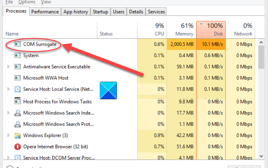This screenshot has height=168, width=268.
Task: Switch to the Performance tab
Action: [45, 12]
